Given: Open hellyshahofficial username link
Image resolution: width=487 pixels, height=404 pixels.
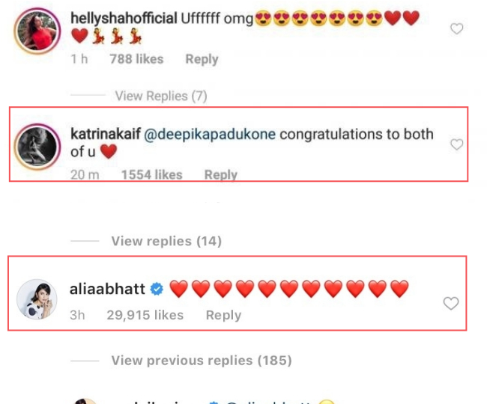Looking at the screenshot, I should tap(124, 18).
